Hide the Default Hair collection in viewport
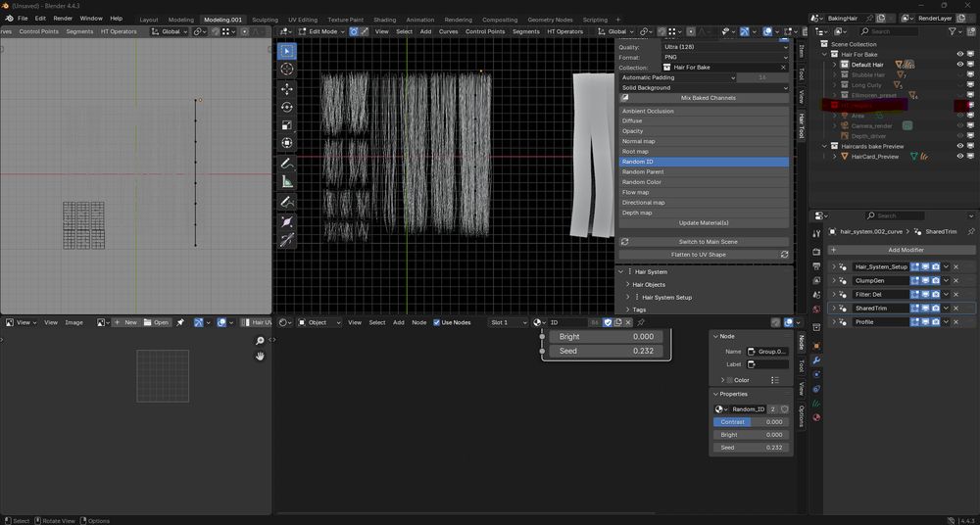Viewport: 980px width, 525px height. pyautogui.click(x=960, y=65)
